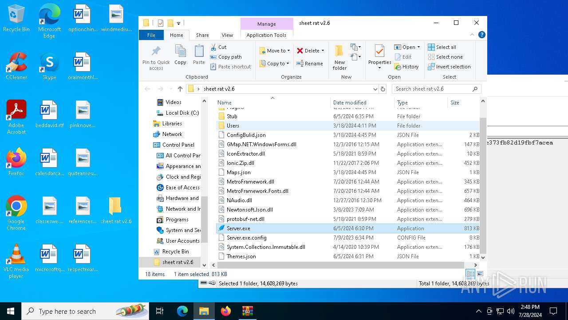568x320 pixels.
Task: Click Copy path in the ribbon
Action: (x=226, y=57)
